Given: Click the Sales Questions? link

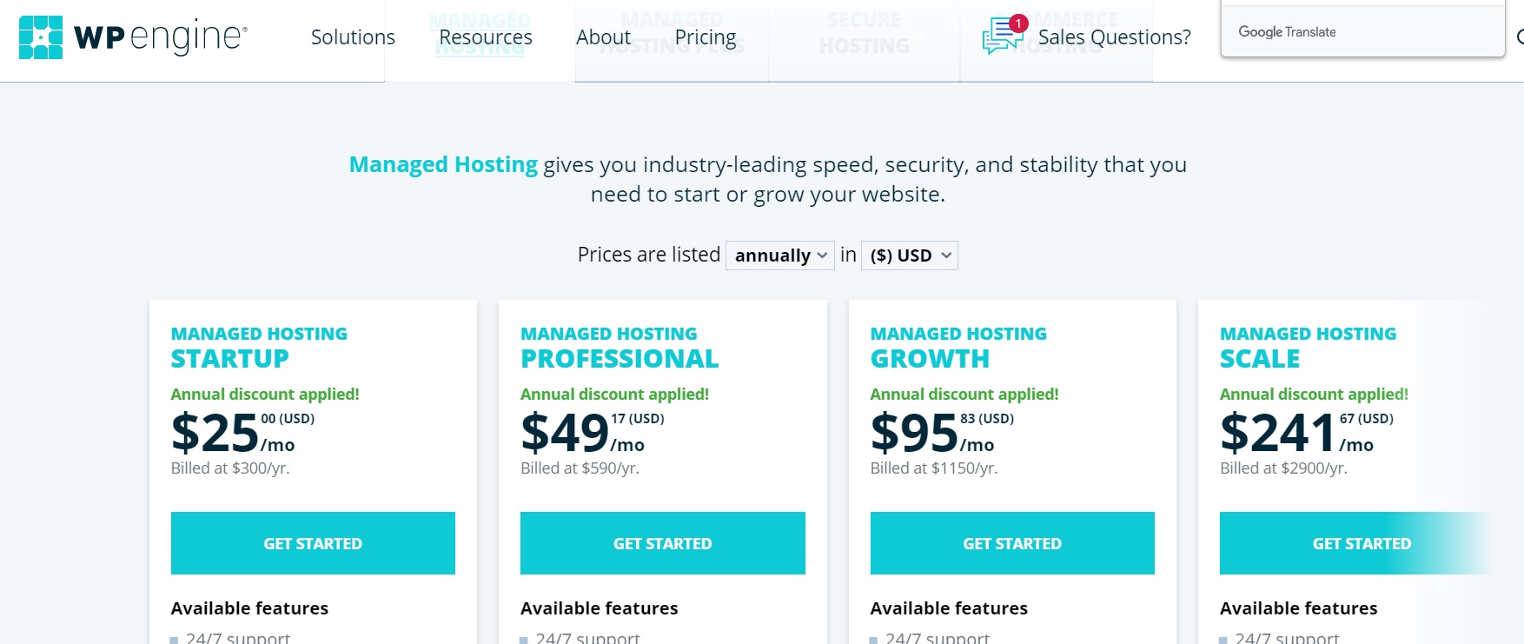Looking at the screenshot, I should (1114, 37).
